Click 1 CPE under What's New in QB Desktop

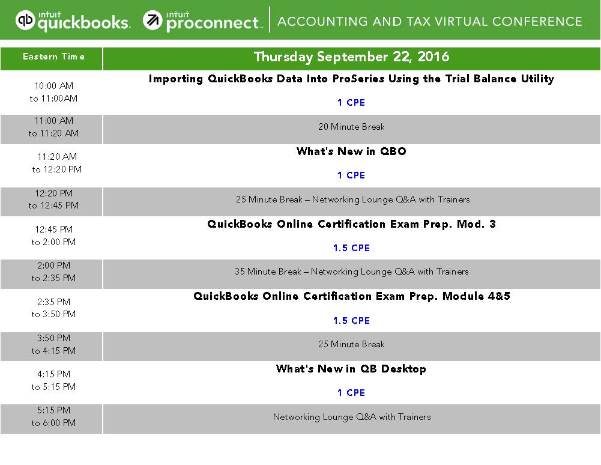(351, 392)
